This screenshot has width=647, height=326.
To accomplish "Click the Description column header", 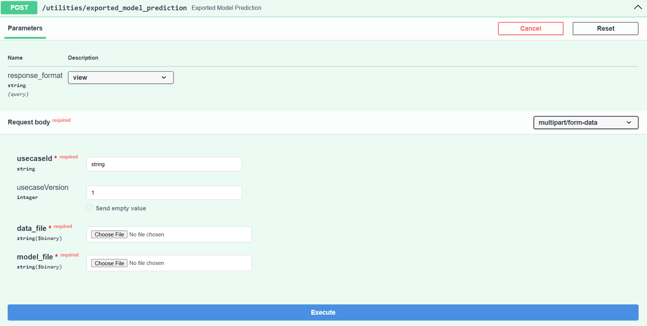I will click(83, 58).
